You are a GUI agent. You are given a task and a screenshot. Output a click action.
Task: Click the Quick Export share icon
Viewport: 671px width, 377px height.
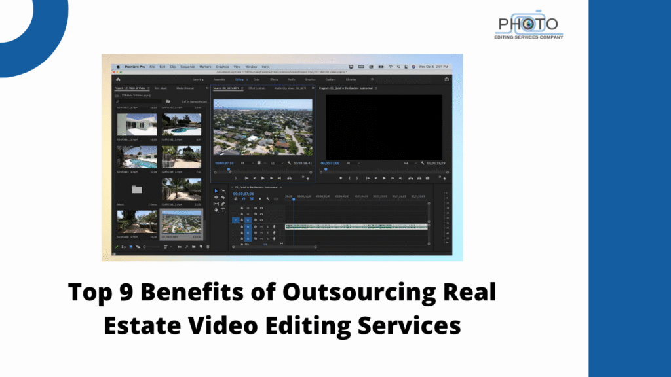(446, 79)
